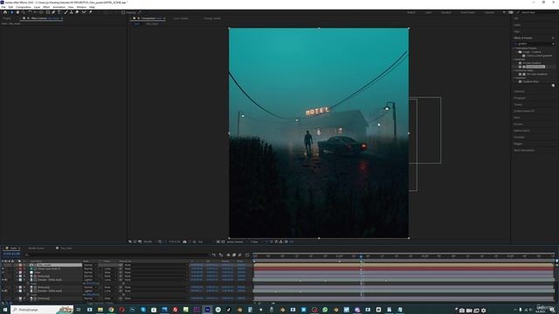Switch to the Libraries workspace

[x=489, y=12]
